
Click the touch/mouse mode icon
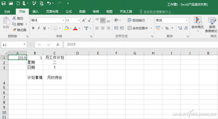click(24, 3)
